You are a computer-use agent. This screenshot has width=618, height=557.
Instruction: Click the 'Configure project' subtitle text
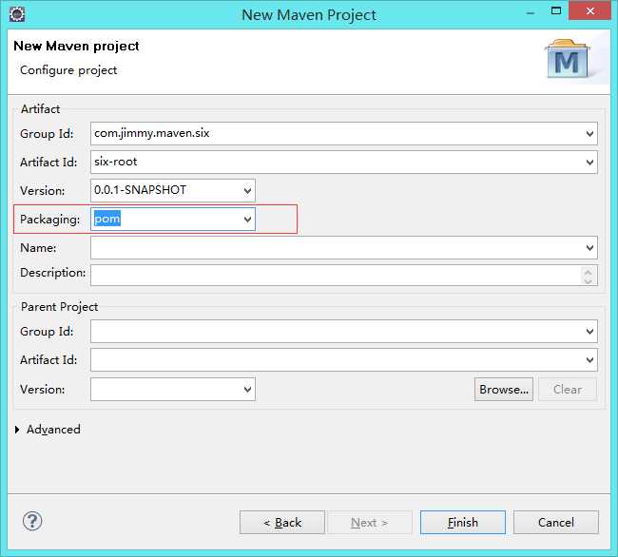(68, 70)
